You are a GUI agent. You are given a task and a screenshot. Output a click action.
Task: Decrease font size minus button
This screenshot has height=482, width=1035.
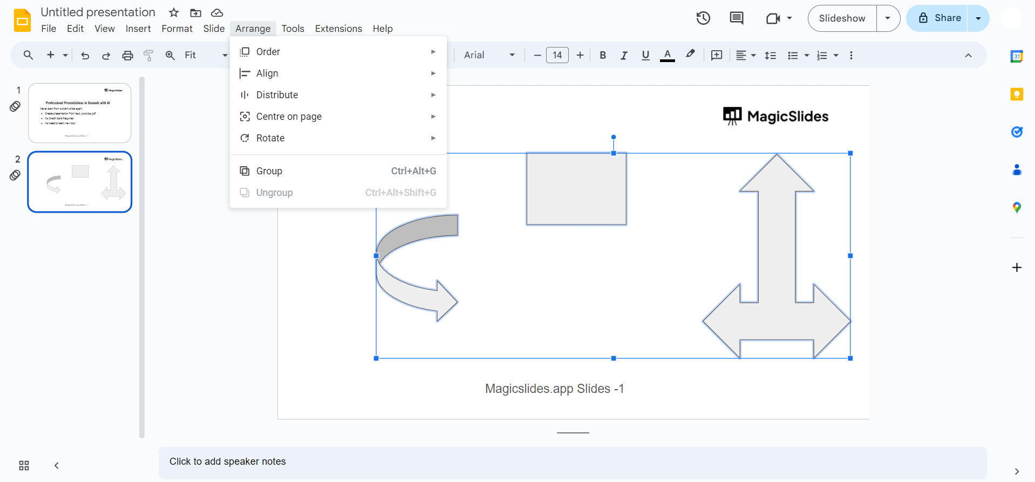(x=537, y=55)
